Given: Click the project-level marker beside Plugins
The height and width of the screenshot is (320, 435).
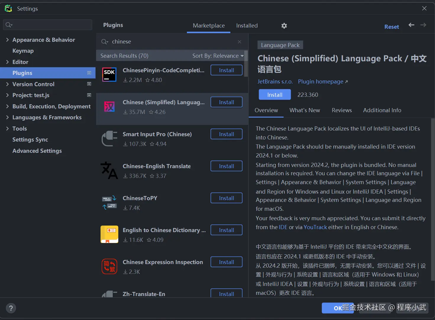Looking at the screenshot, I should point(89,73).
